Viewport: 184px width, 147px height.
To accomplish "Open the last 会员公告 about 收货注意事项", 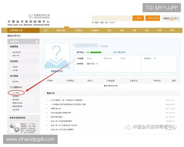I will tap(62, 130).
